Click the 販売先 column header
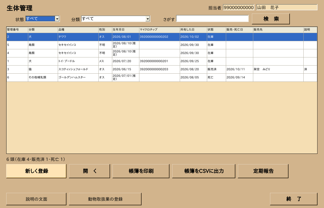 278,30
